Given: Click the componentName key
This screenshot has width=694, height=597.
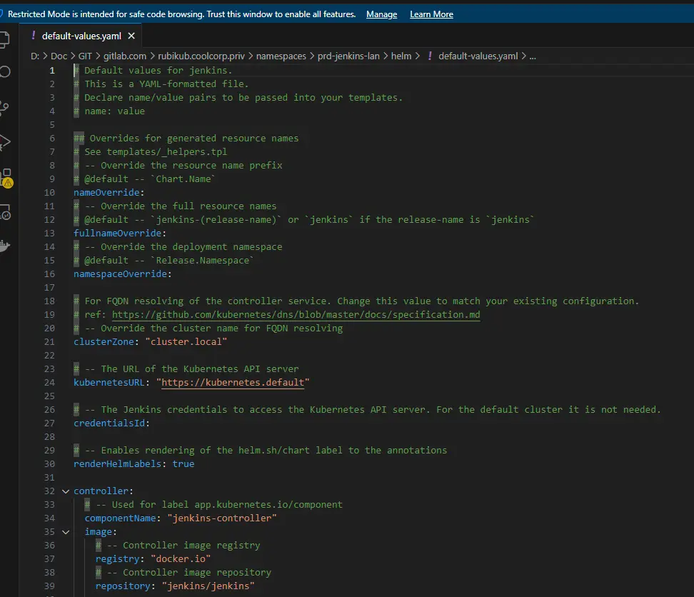Looking at the screenshot, I should tap(121, 518).
